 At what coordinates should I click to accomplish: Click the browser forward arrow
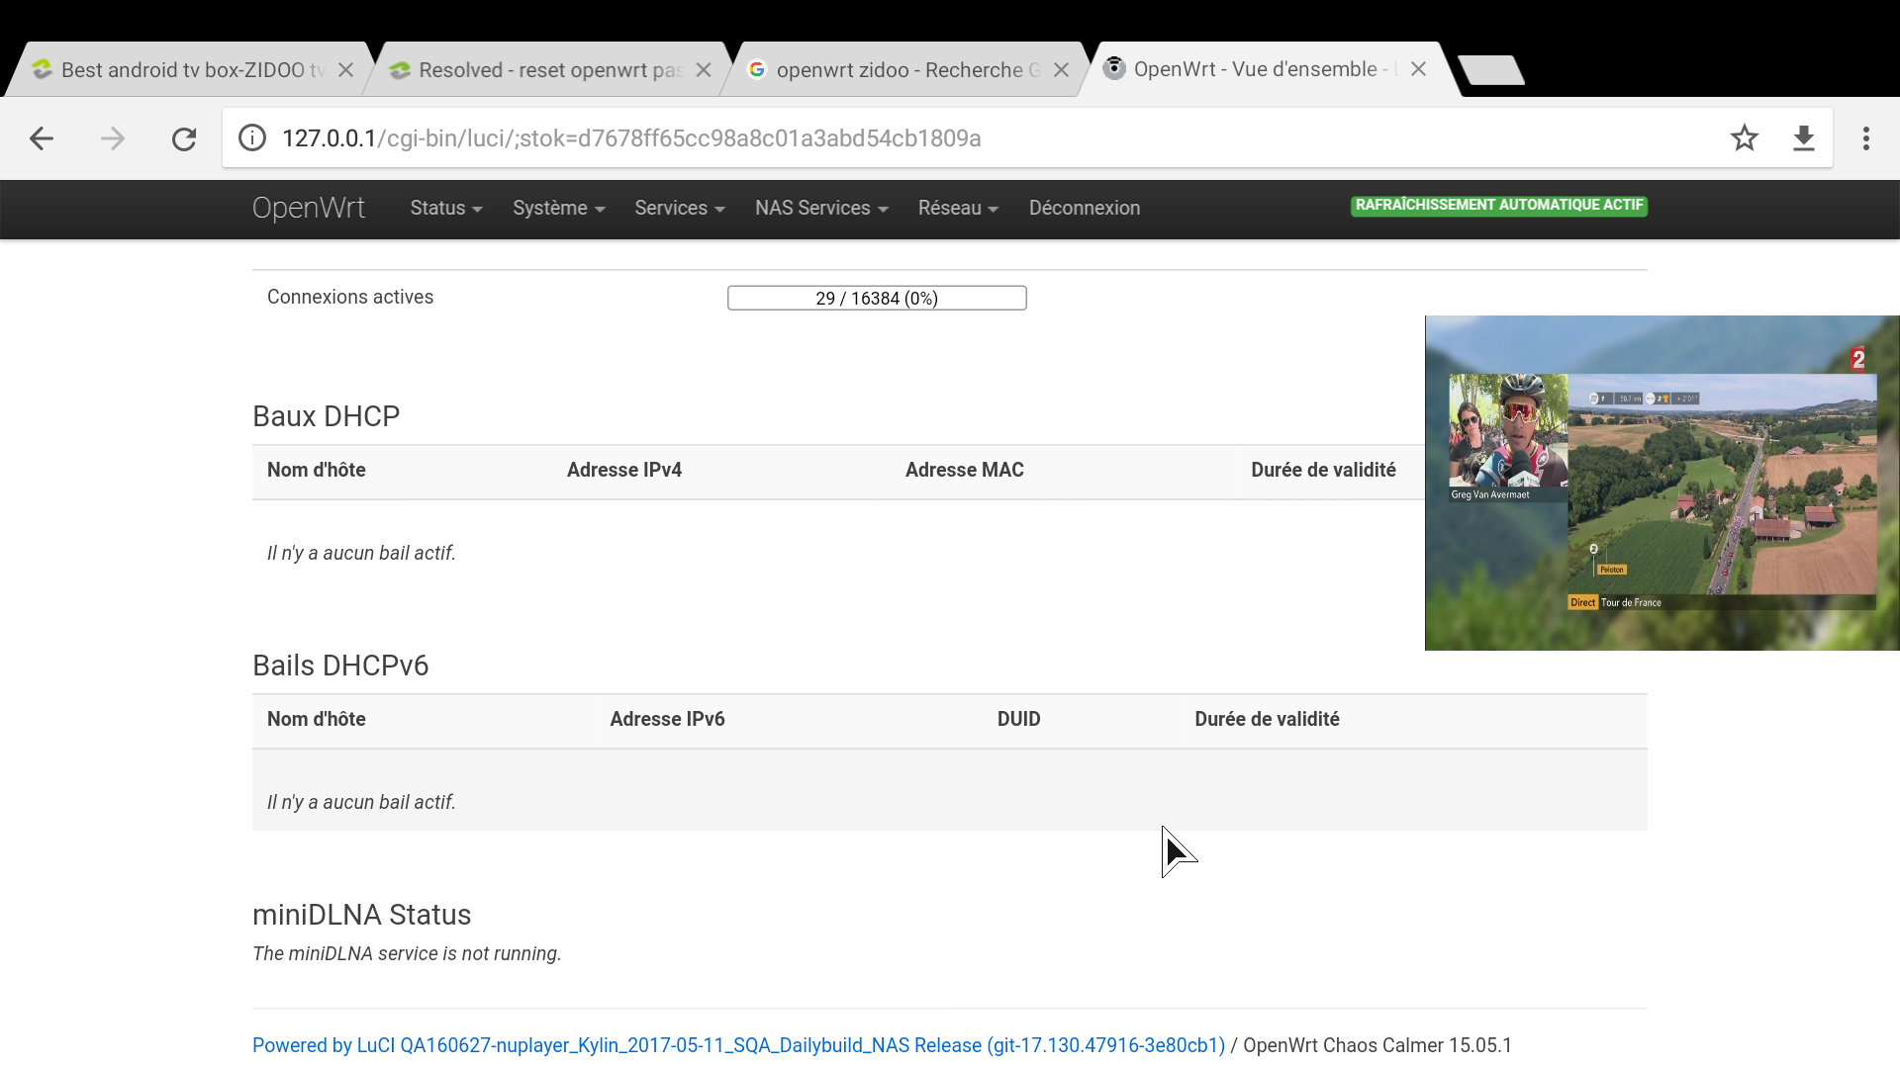click(x=113, y=138)
